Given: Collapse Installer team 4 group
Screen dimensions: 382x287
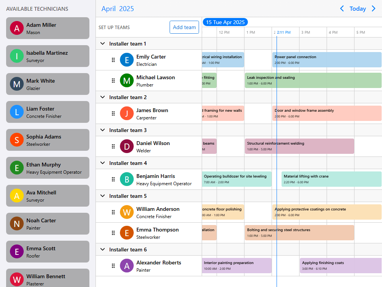Looking at the screenshot, I should [x=102, y=163].
